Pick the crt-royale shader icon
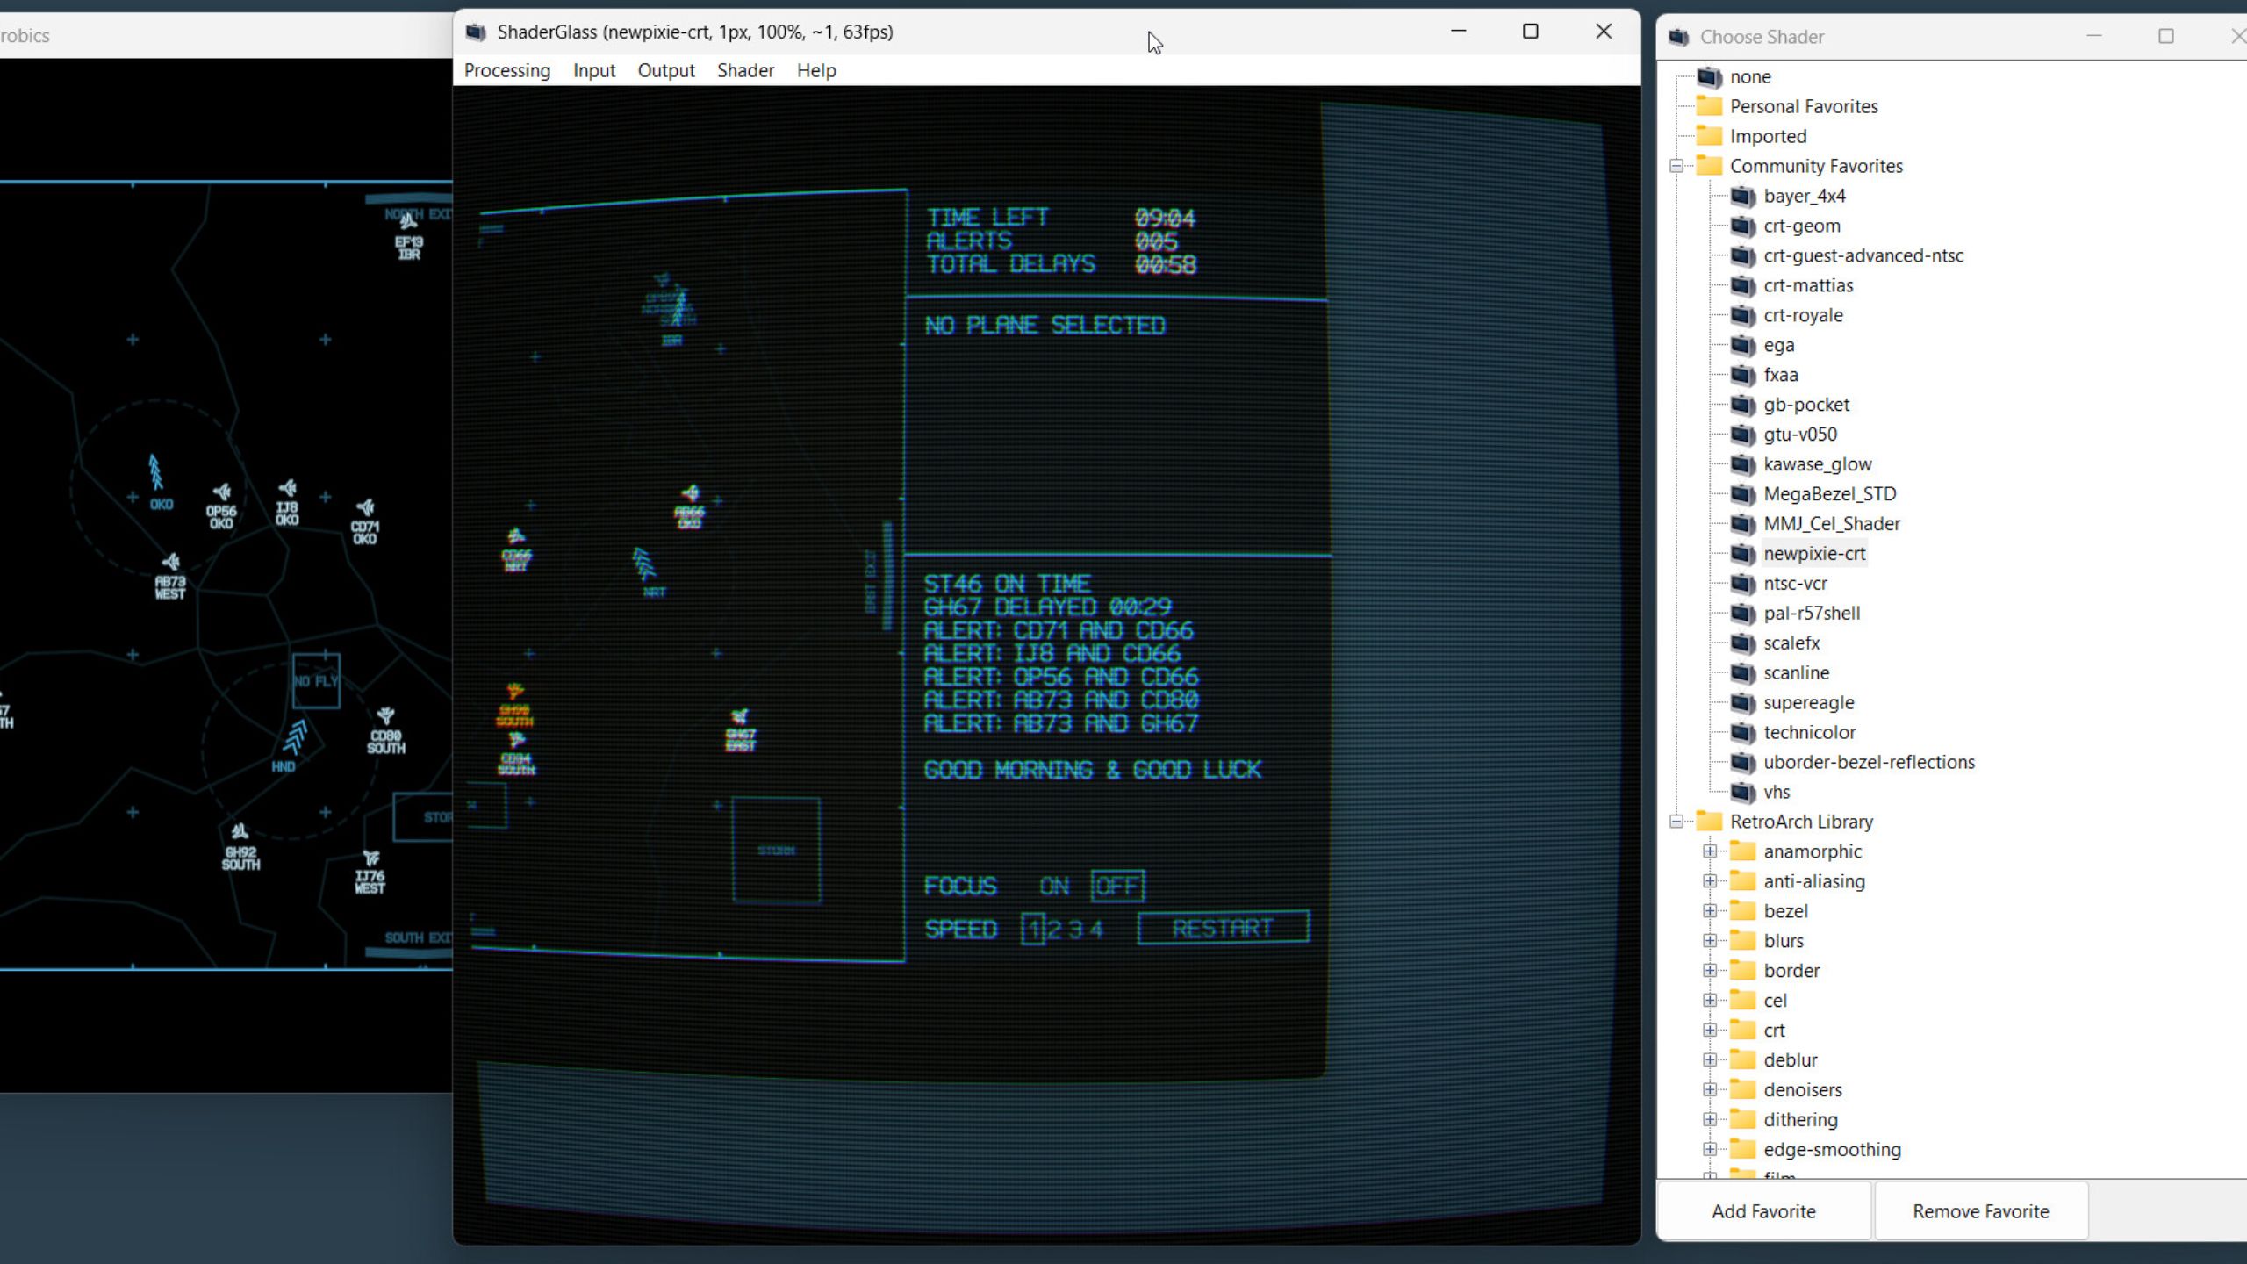2247x1264 pixels. click(1742, 315)
